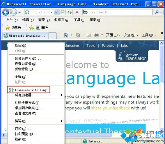The height and width of the screenshot is (144, 165).
Task: Open the 工具(T) menu in menu bar
Action: (79, 20)
